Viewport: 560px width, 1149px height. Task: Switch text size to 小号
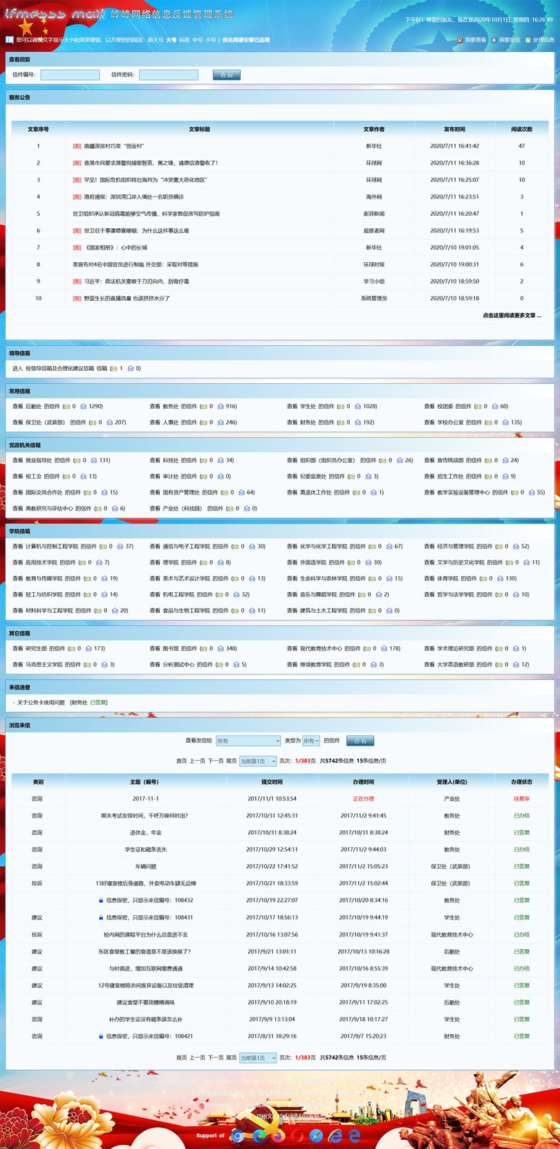tap(211, 40)
